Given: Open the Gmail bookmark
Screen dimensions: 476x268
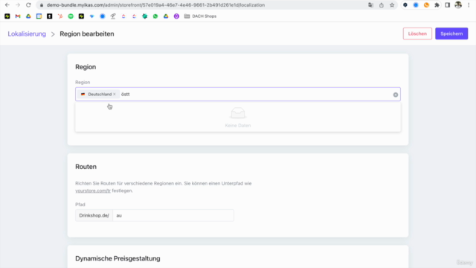Looking at the screenshot, I should [x=18, y=16].
